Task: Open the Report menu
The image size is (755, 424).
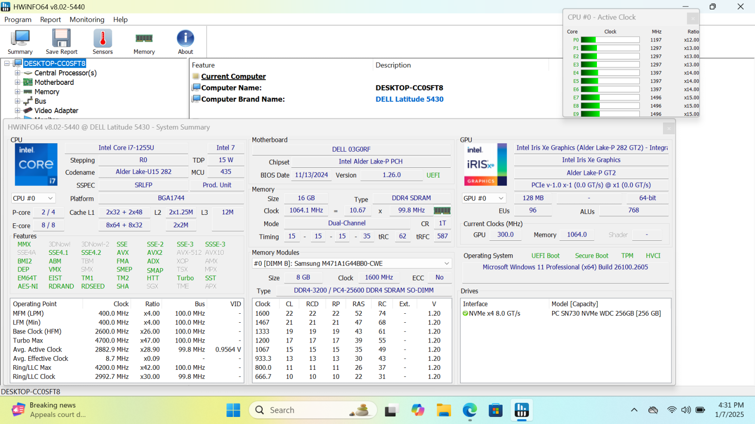Action: (x=50, y=20)
